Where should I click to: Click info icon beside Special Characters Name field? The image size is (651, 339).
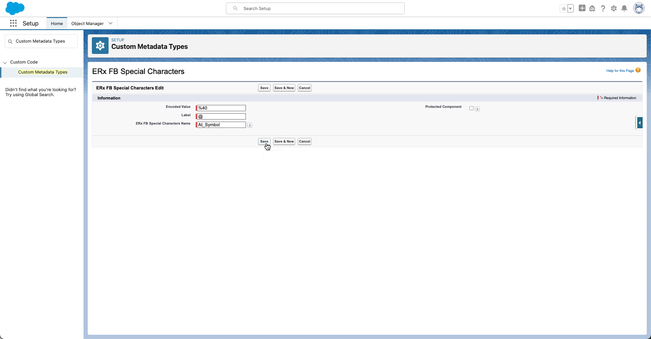point(250,125)
